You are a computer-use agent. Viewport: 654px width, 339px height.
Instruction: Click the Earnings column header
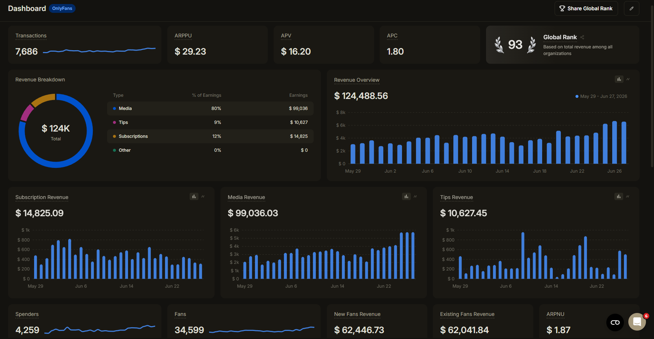(x=298, y=95)
